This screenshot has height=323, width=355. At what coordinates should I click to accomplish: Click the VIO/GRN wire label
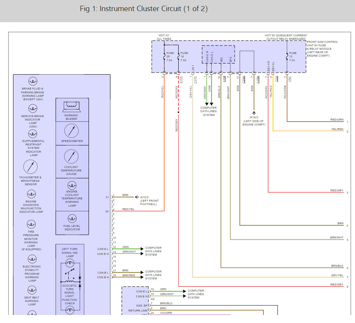pos(166,313)
